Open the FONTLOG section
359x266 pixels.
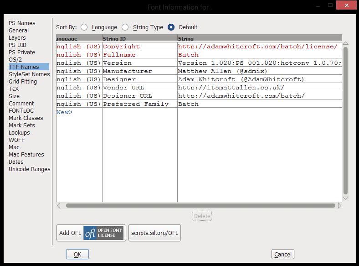pyautogui.click(x=21, y=111)
